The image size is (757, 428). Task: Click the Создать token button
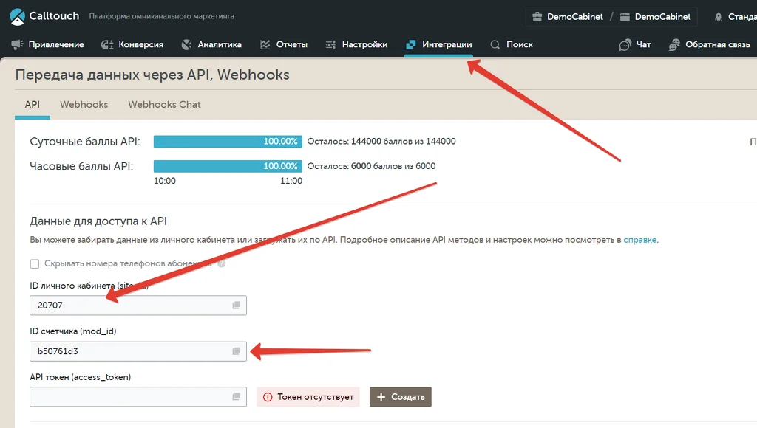[400, 397]
